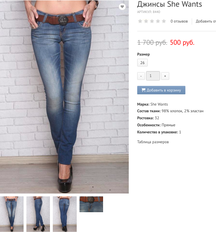View back view jeans thumbnail
Image resolution: width=216 pixels, height=234 pixels.
pyautogui.click(x=65, y=214)
